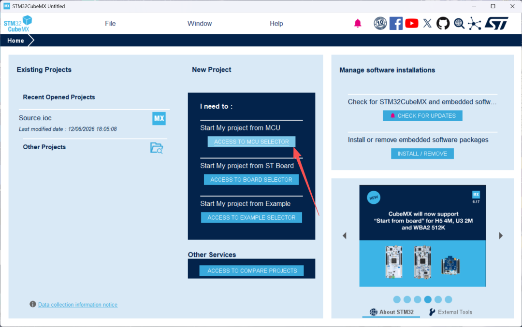Screen dimensions: 522x327
Task: Open the YouTube icon in the toolbar
Action: (x=411, y=23)
